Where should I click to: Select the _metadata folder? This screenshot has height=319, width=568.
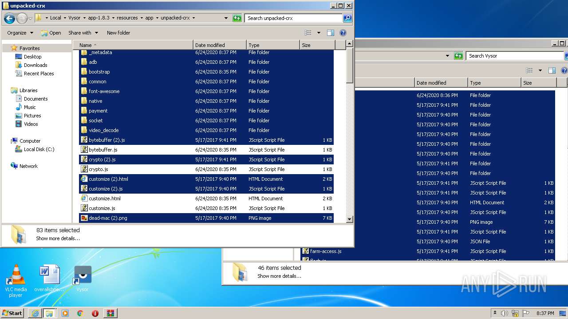(206, 52)
